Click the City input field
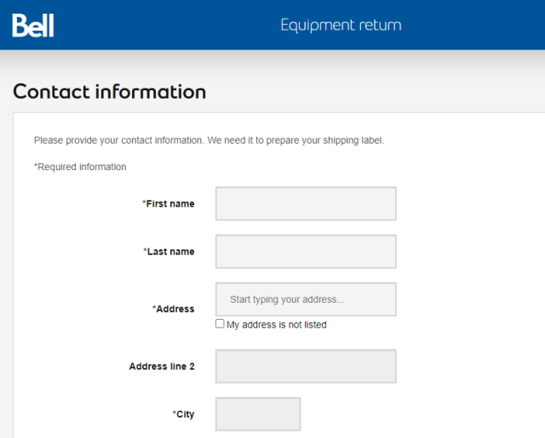The width and height of the screenshot is (545, 438). 258,414
